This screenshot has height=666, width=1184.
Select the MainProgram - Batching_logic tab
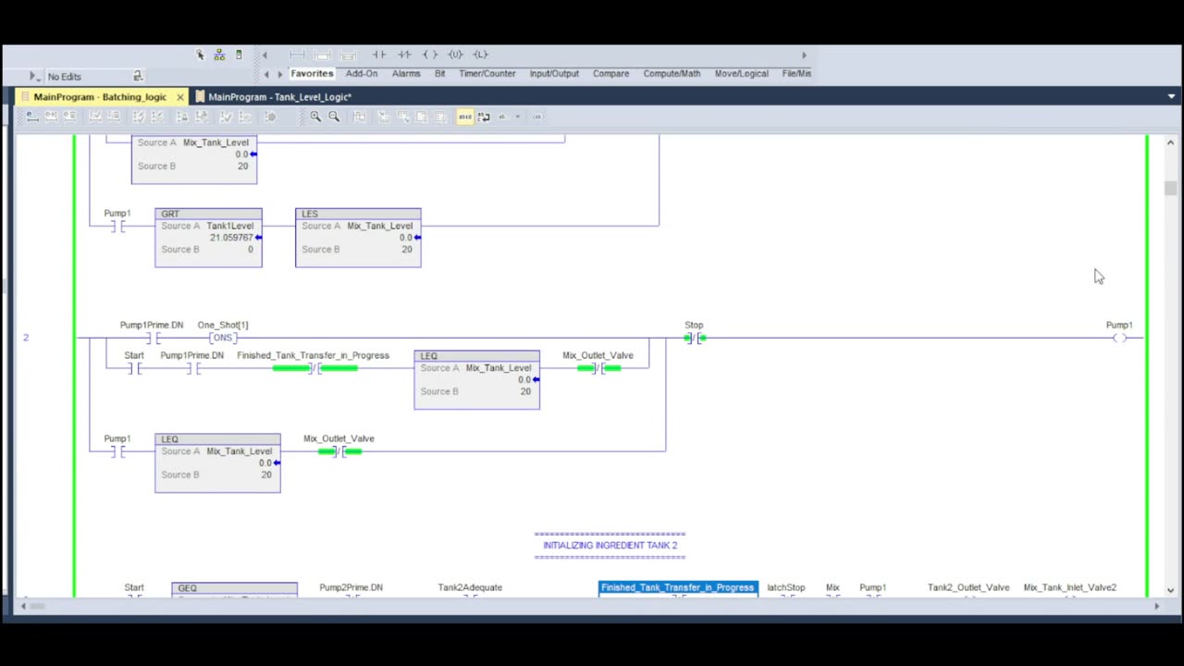tap(100, 96)
